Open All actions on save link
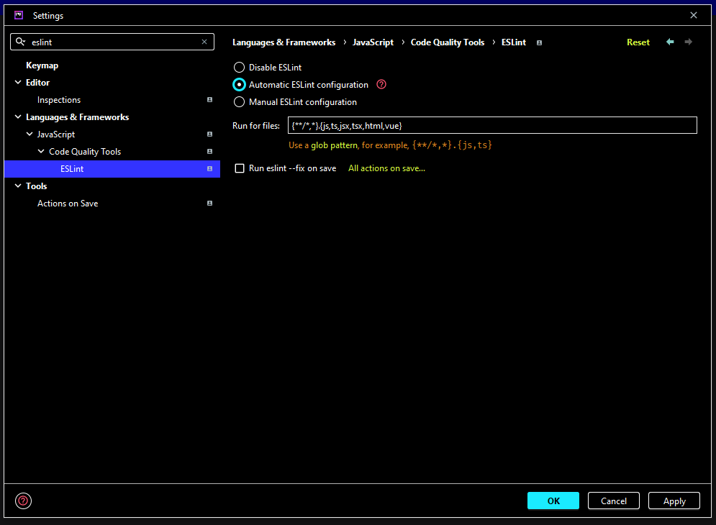The image size is (716, 525). coord(386,168)
